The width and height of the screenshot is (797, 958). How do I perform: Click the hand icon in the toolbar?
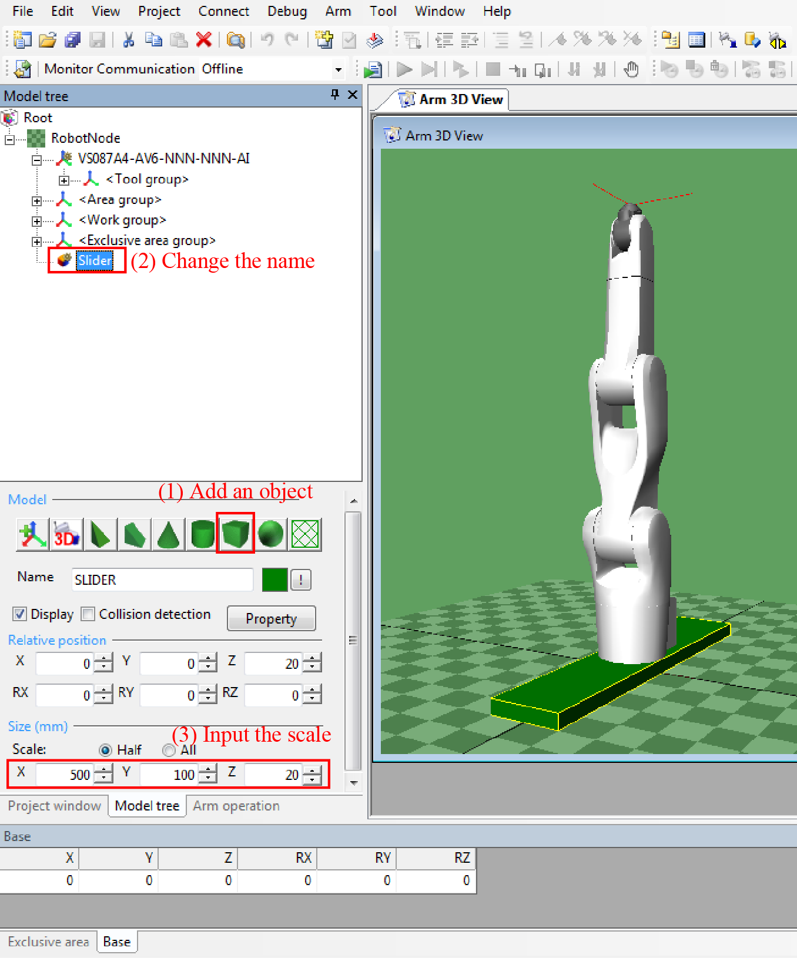coord(631,69)
